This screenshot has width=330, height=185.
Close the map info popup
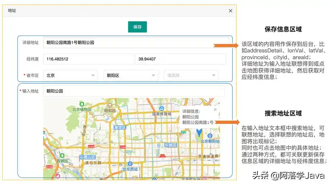click(x=215, y=110)
